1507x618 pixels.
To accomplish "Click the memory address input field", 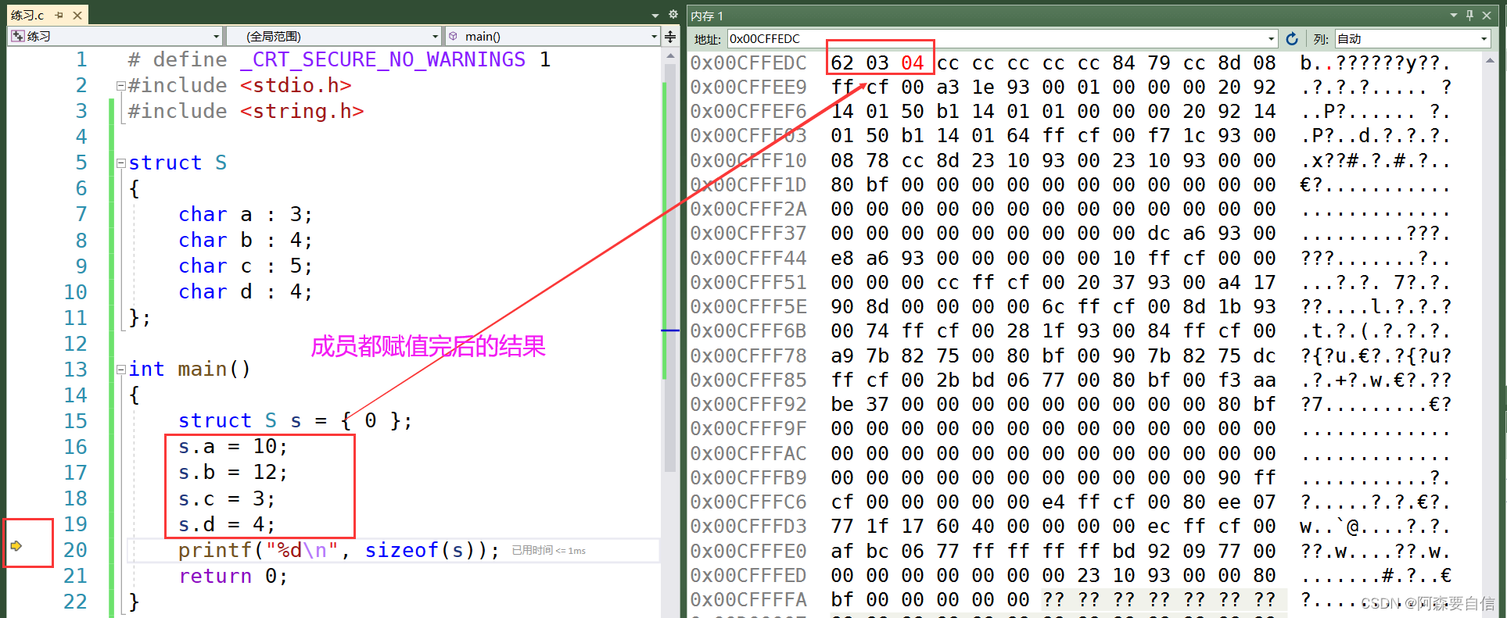I will pyautogui.click(x=996, y=38).
